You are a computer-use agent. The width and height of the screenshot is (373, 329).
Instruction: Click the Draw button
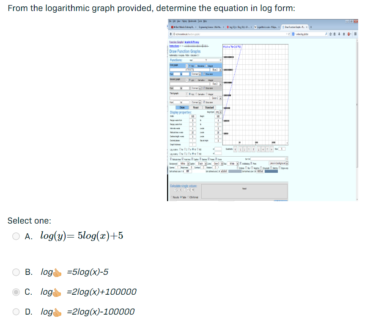pyautogui.click(x=182, y=108)
